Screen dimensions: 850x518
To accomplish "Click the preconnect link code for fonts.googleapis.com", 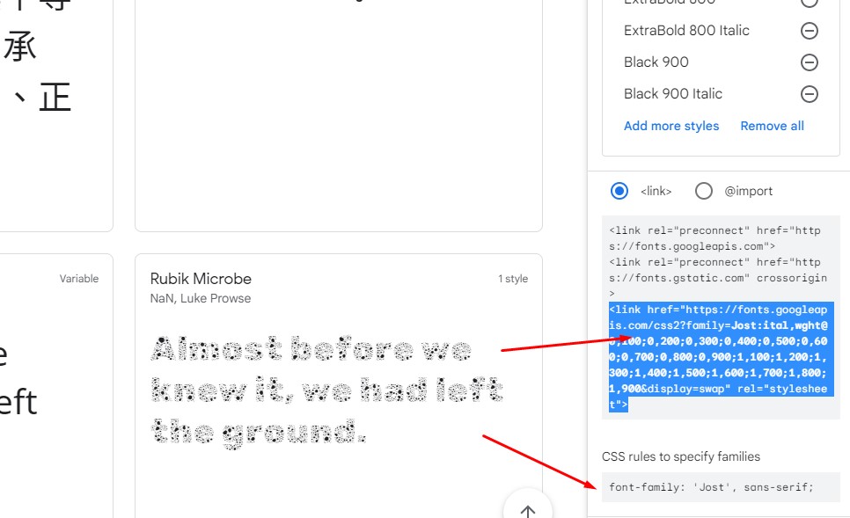I will click(715, 238).
